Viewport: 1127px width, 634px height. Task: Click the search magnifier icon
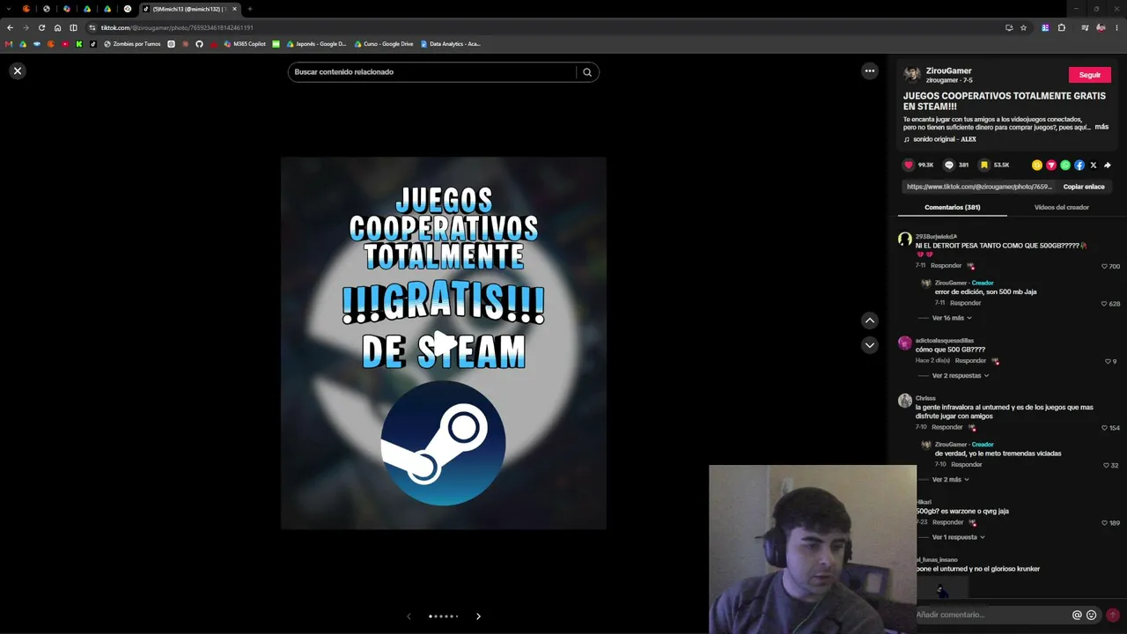coord(587,72)
